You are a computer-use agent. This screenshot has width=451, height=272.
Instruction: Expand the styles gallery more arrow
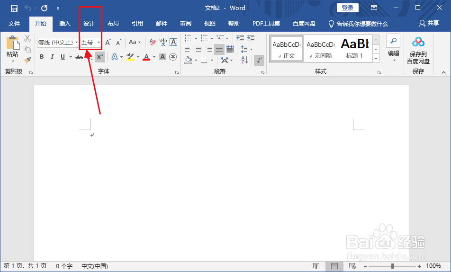tap(376, 59)
